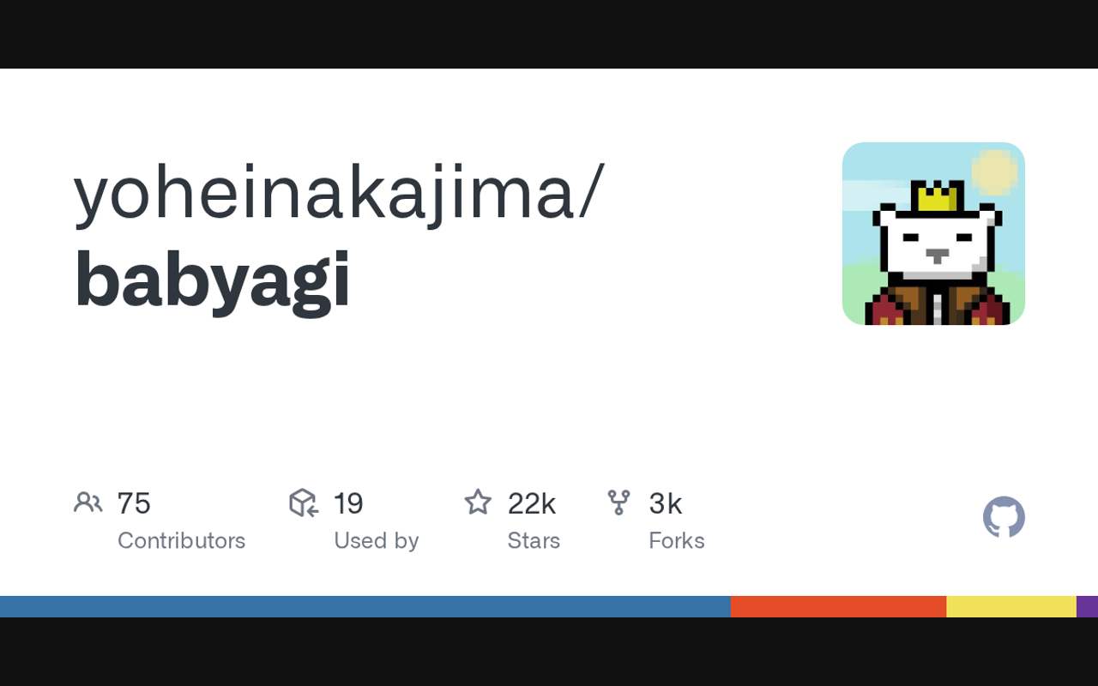
Task: Select the 3k forks count
Action: pyautogui.click(x=666, y=503)
